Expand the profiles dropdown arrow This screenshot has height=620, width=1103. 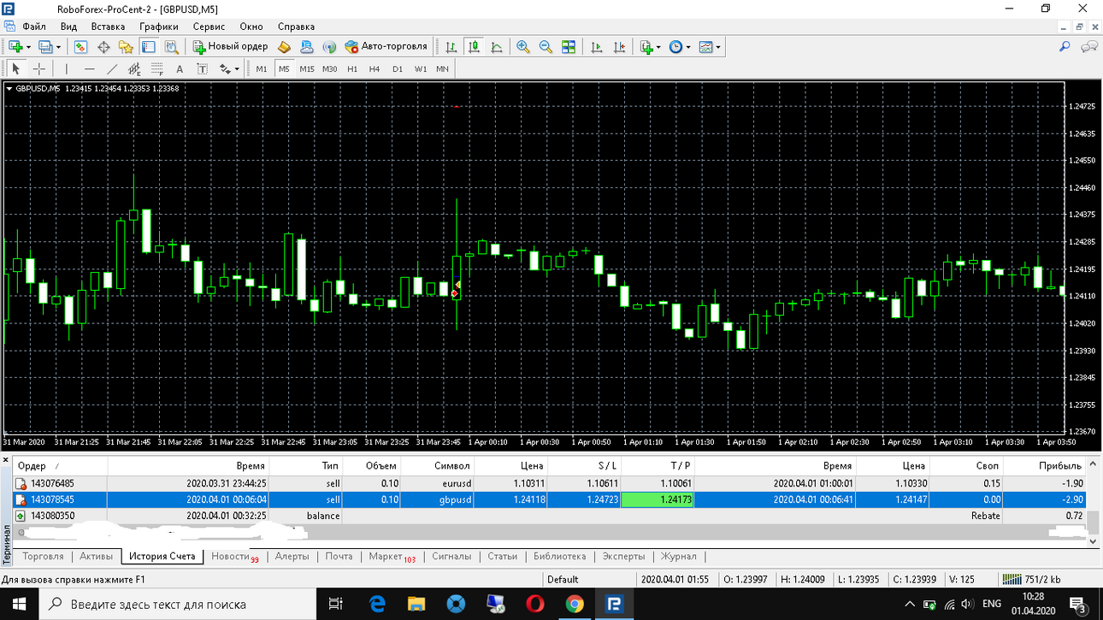click(58, 47)
